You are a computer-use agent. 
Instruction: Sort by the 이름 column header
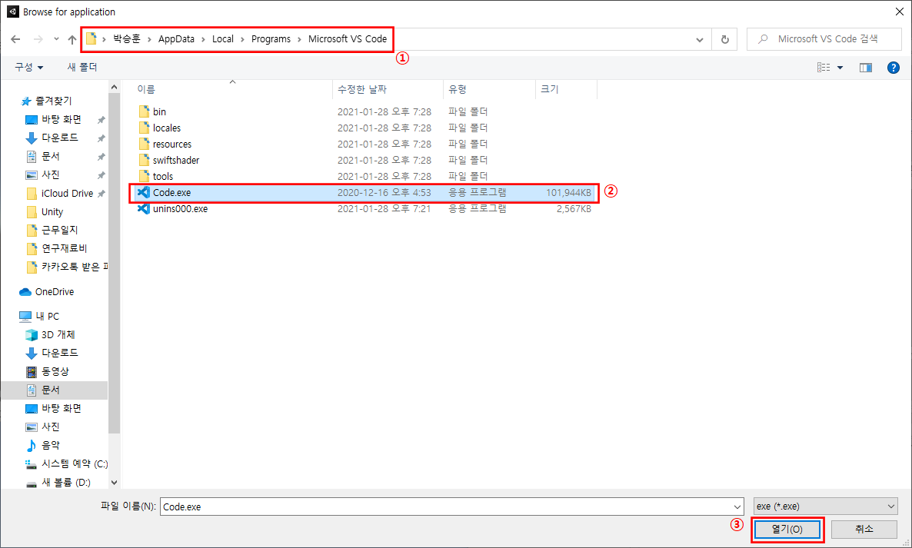(146, 89)
